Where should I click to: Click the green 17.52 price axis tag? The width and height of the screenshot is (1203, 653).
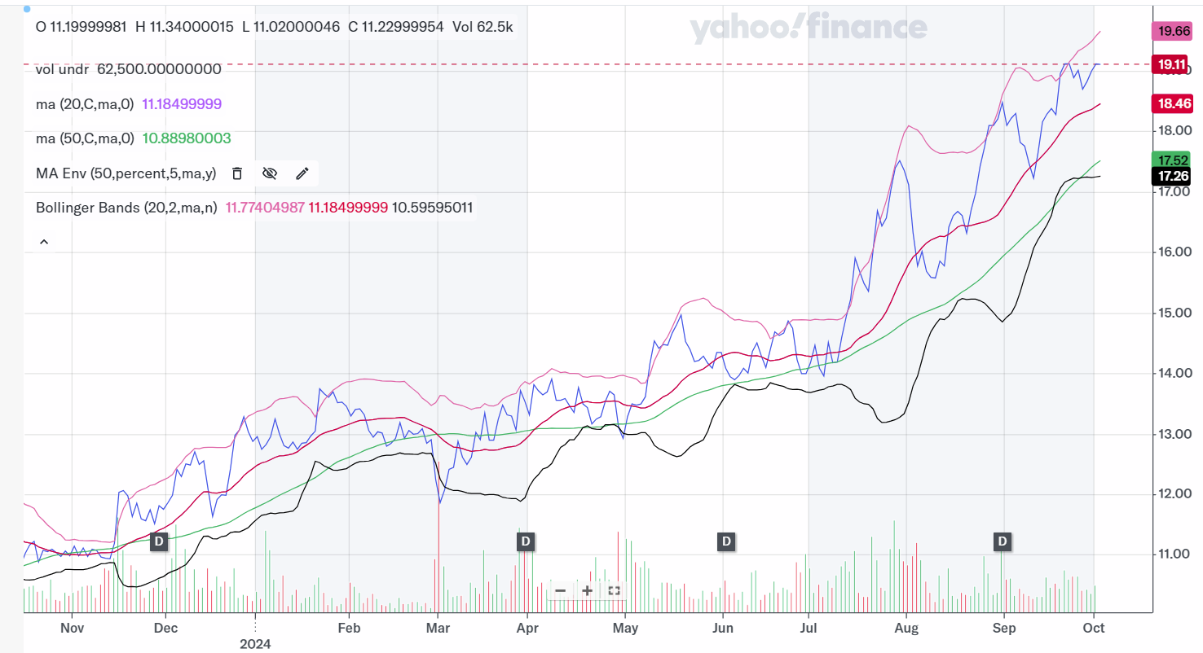1172,160
